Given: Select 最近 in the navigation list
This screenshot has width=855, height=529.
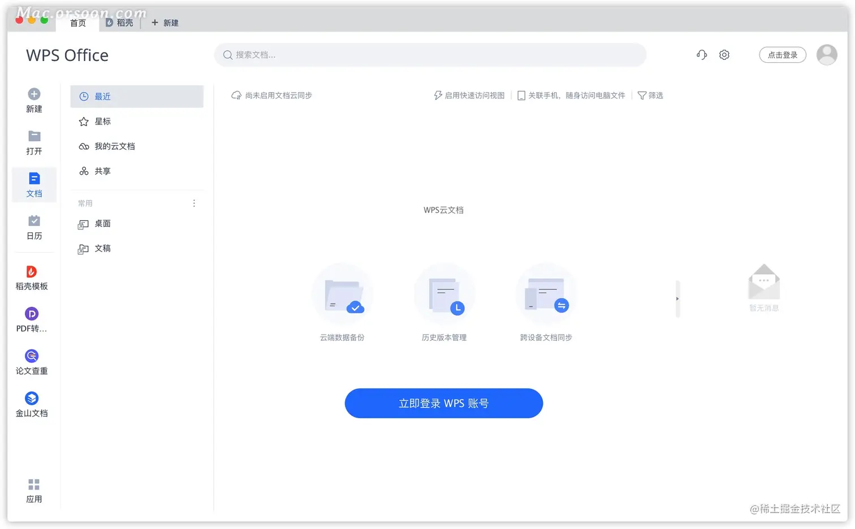Looking at the screenshot, I should click(x=137, y=97).
